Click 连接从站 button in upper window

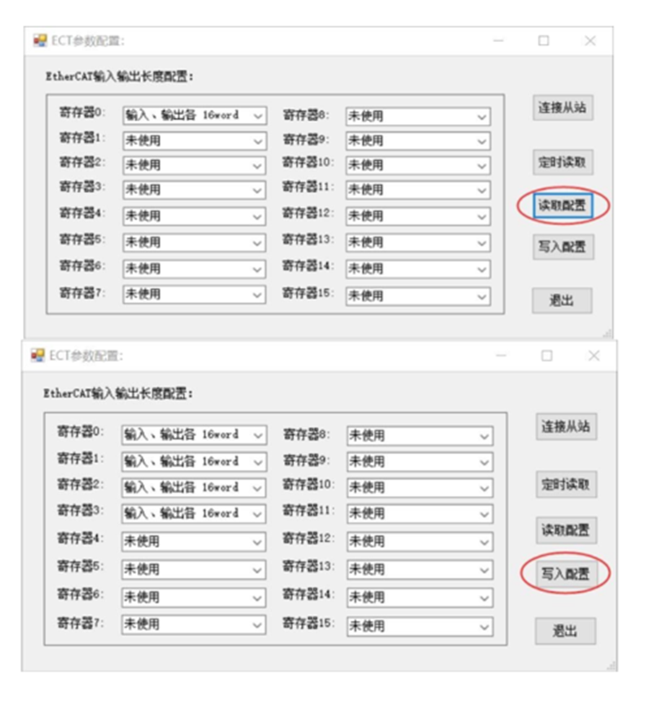pyautogui.click(x=562, y=107)
